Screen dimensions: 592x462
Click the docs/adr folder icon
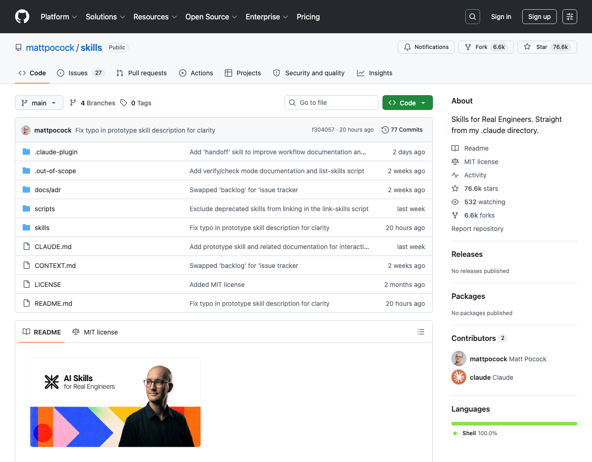26,190
